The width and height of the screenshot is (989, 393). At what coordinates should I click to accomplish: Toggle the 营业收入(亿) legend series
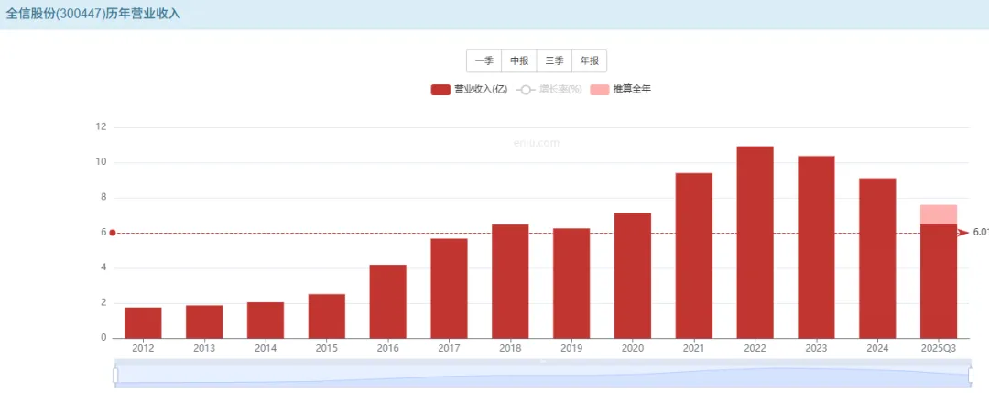click(x=469, y=90)
